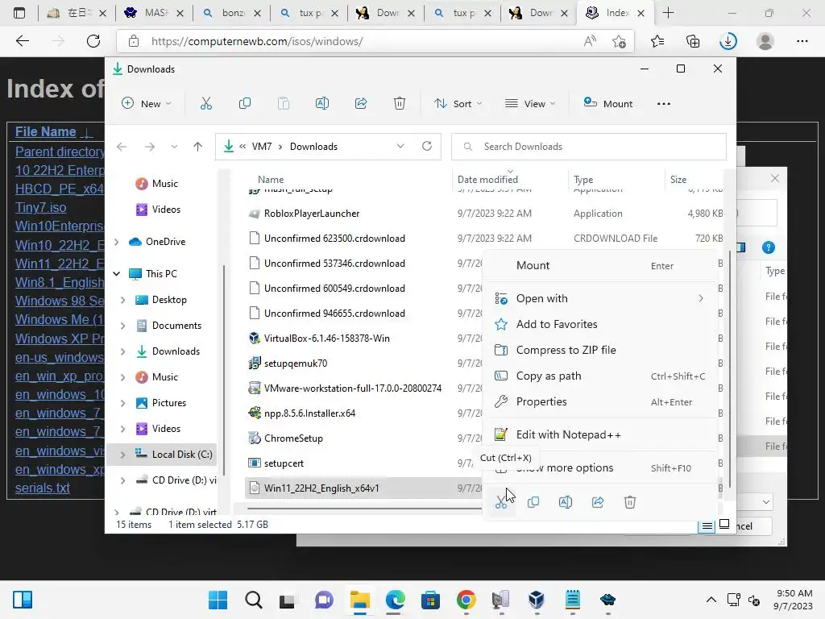
Task: Refresh the Downloads folder view
Action: point(427,147)
